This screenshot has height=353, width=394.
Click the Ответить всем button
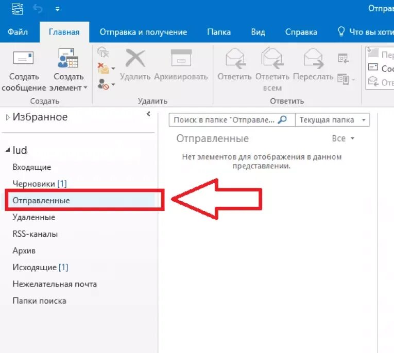272,70
